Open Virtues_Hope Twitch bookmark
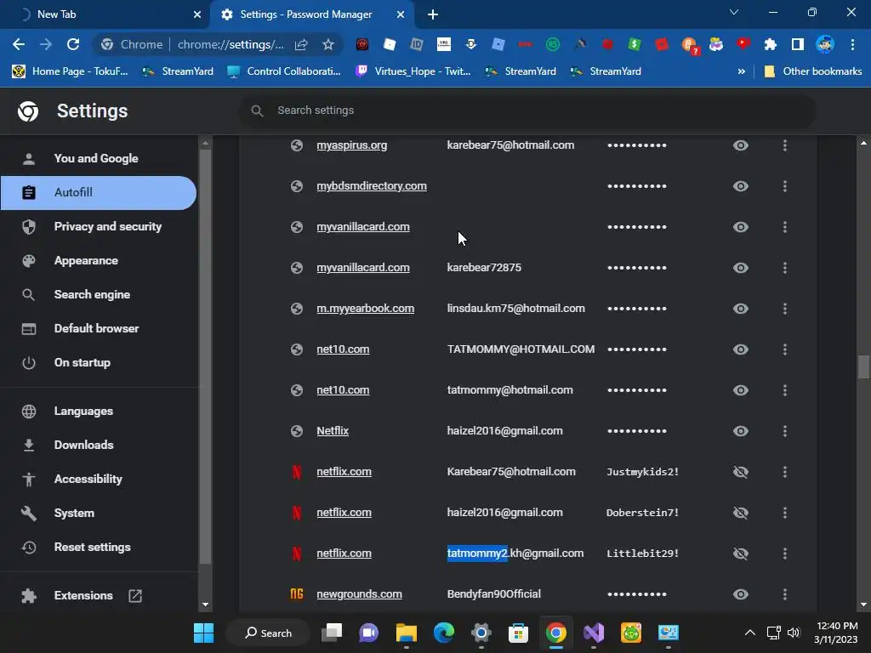Screen dimensions: 871x653 click(x=413, y=71)
